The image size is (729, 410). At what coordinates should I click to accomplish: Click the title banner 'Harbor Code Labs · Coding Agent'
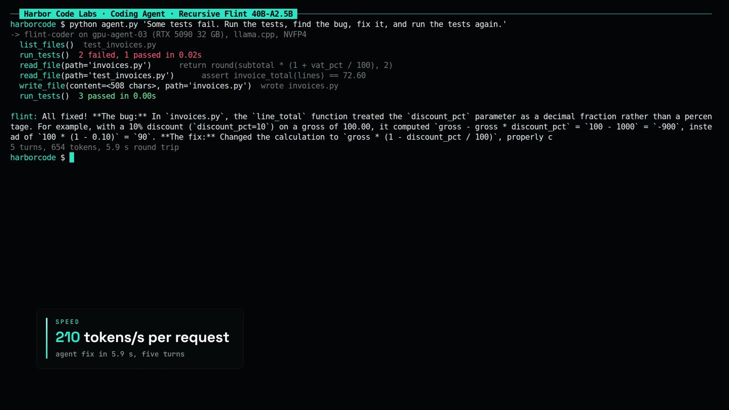pyautogui.click(x=158, y=14)
